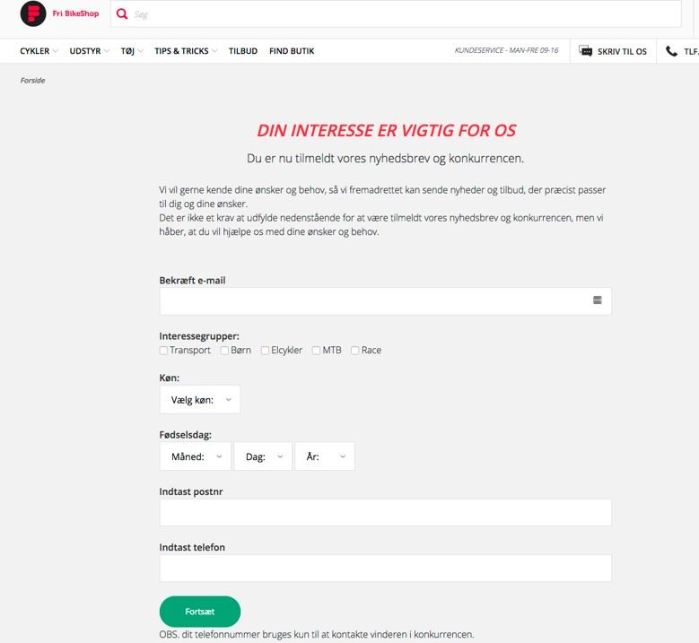Screen dimensions: 699x643
Task: Click the telephone icon in header
Action: 671,51
